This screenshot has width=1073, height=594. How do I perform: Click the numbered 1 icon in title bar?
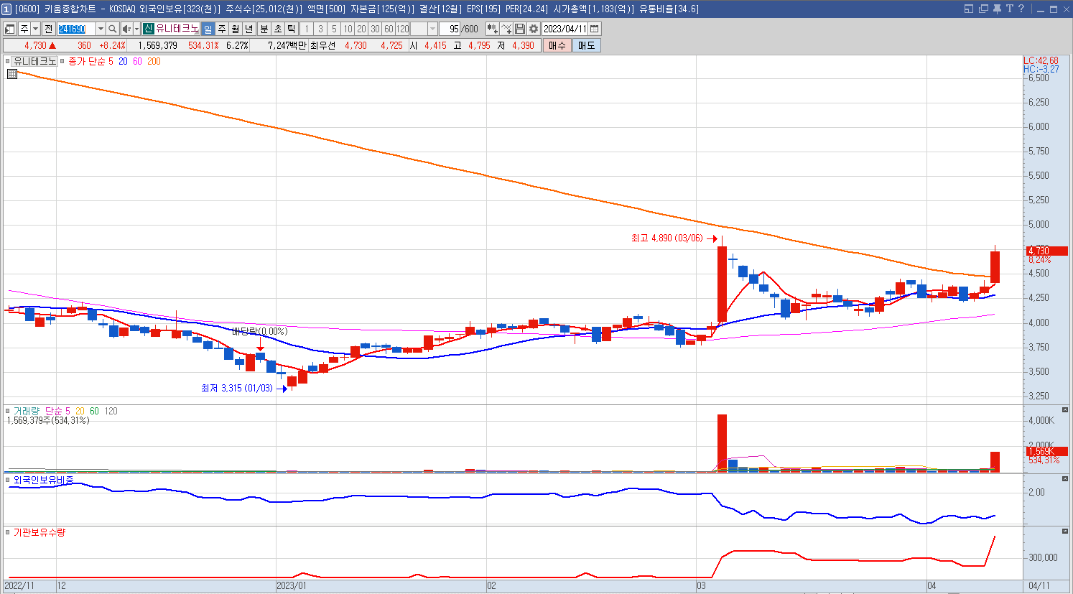[x=7, y=9]
